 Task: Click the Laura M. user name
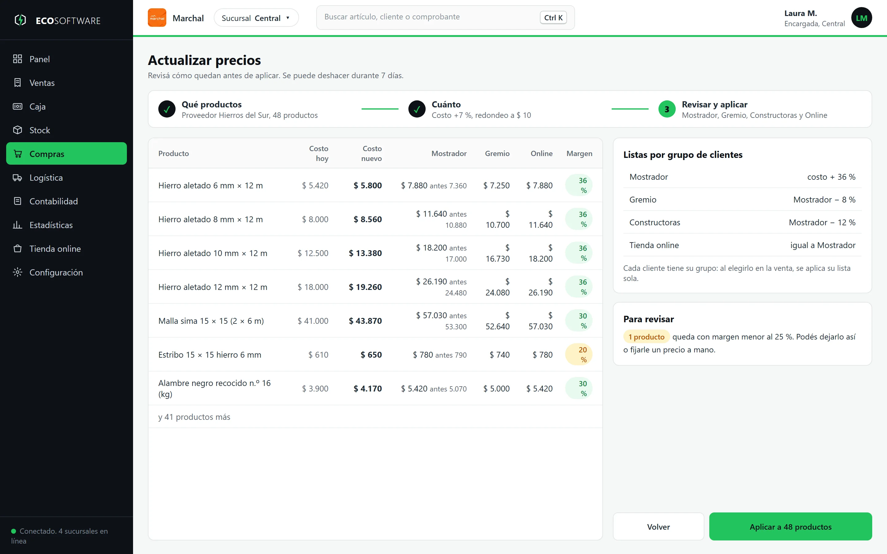point(800,13)
